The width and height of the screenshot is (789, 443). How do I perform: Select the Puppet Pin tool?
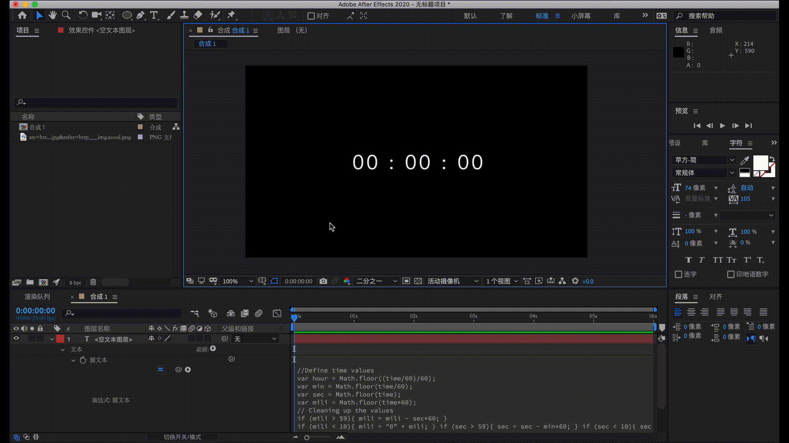(231, 16)
